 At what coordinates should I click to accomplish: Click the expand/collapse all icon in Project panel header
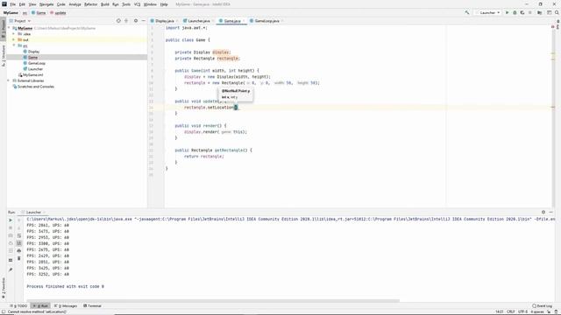[x=126, y=21]
